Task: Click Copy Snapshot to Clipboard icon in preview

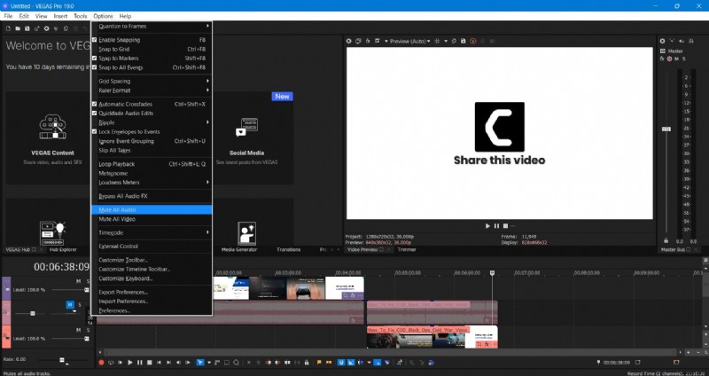Action: coord(454,41)
